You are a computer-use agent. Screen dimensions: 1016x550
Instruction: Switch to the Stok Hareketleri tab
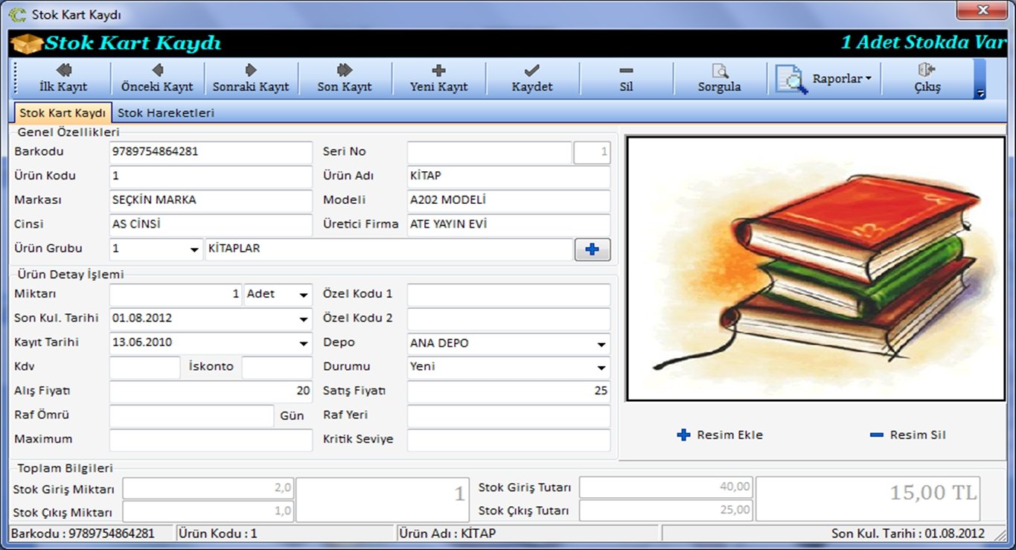(x=166, y=113)
